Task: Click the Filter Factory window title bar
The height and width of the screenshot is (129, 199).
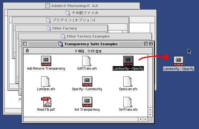Action: pos(64,28)
